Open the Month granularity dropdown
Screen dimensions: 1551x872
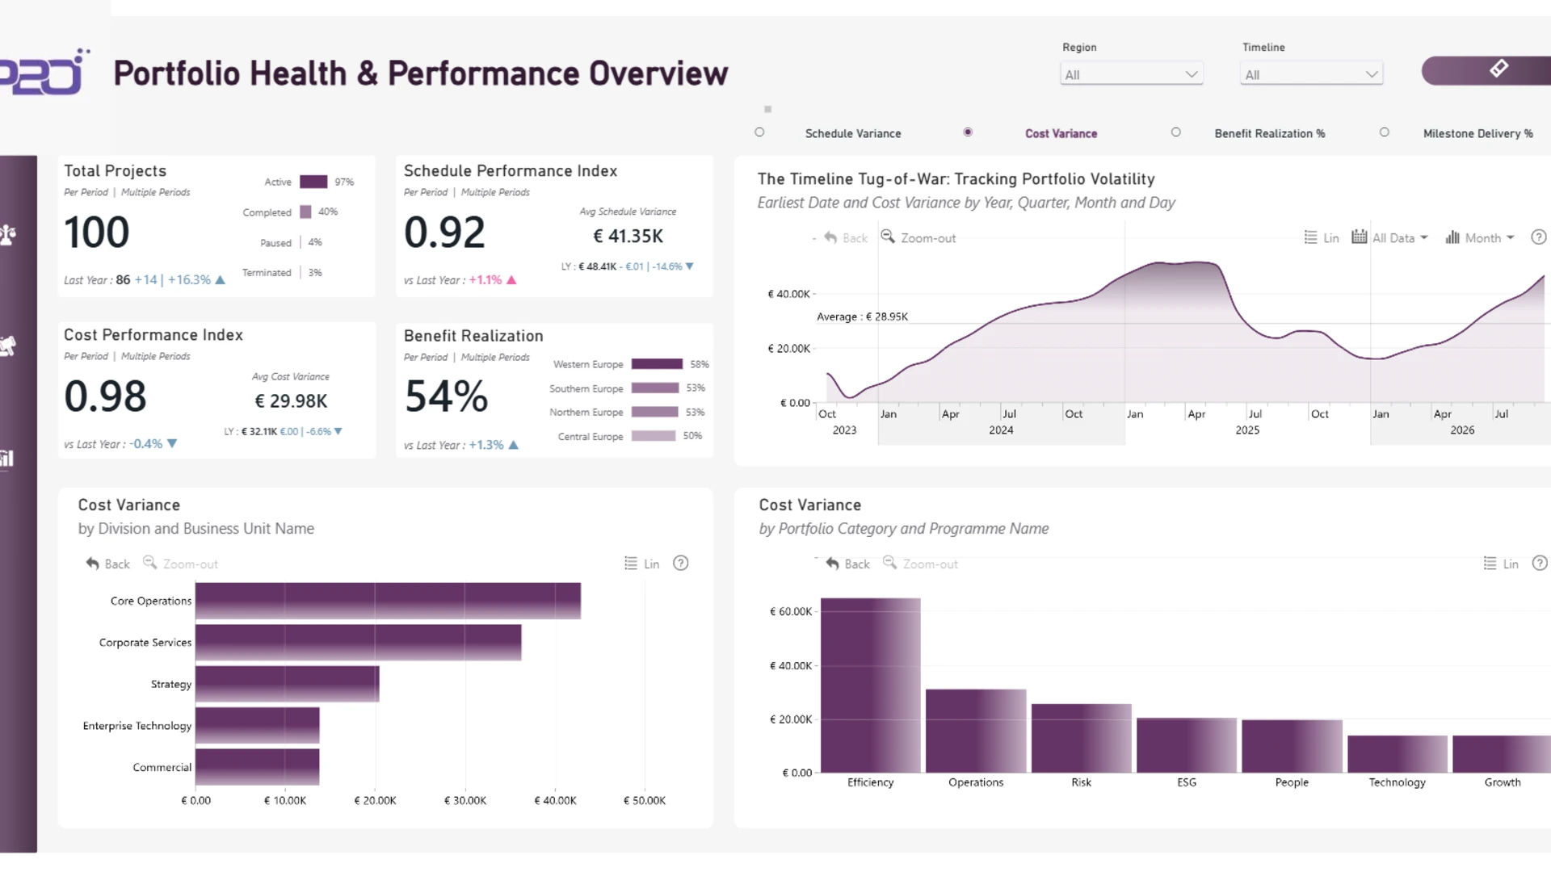(1480, 237)
